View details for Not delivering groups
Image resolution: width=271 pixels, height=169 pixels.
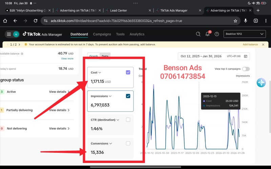(59, 128)
